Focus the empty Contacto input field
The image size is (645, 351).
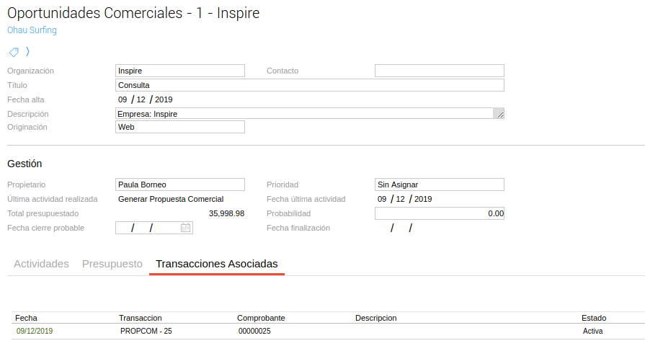(x=439, y=71)
